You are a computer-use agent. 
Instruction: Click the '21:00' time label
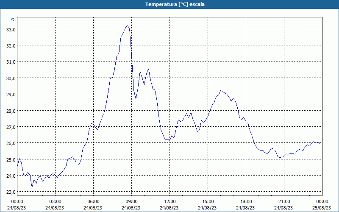pyautogui.click(x=284, y=202)
